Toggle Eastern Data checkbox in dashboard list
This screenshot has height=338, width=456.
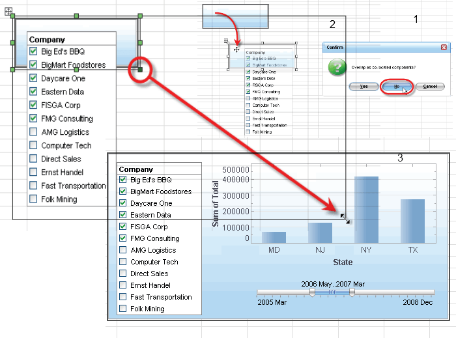click(x=122, y=215)
